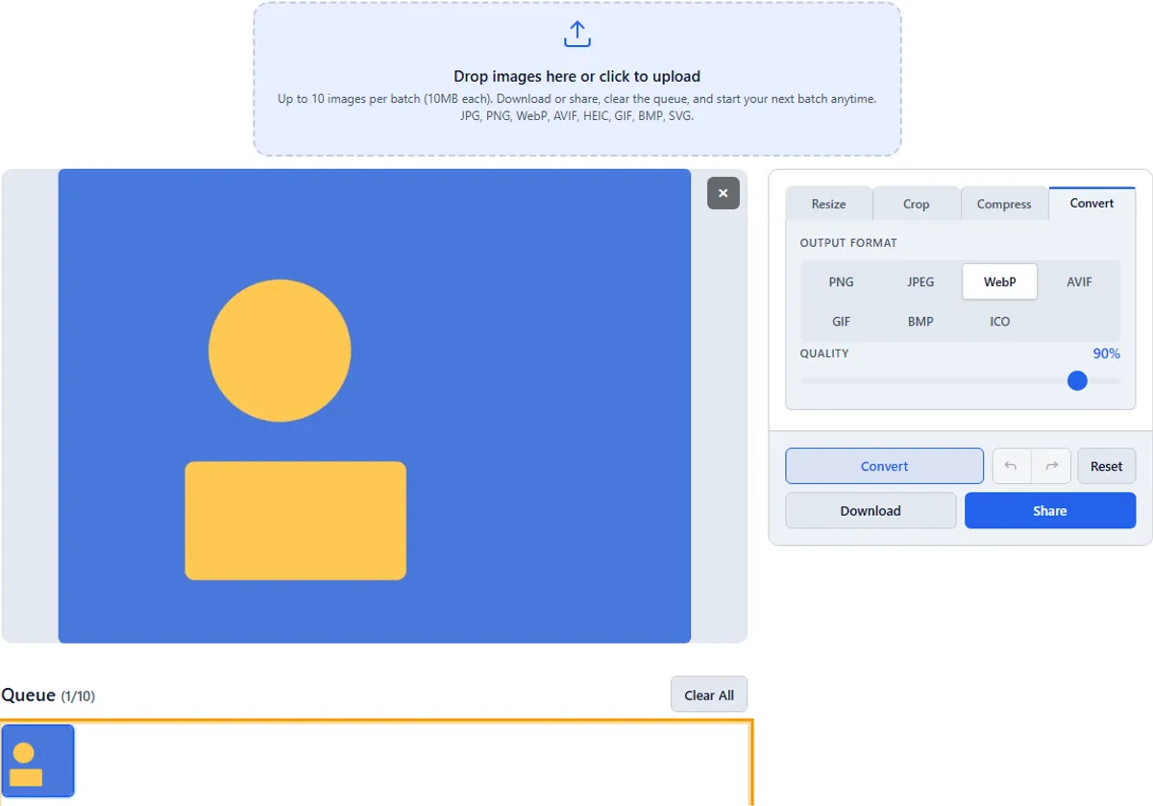This screenshot has height=806, width=1153.
Task: Pick GIF as output format
Action: [x=841, y=321]
